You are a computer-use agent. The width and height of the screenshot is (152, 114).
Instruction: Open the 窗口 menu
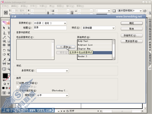tap(70, 6)
